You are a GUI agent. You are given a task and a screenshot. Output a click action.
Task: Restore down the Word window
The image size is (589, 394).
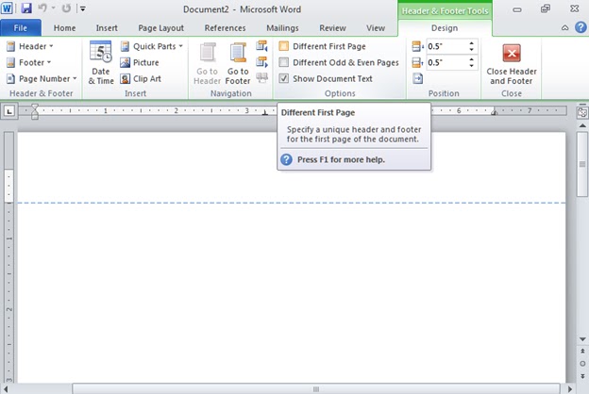click(546, 8)
